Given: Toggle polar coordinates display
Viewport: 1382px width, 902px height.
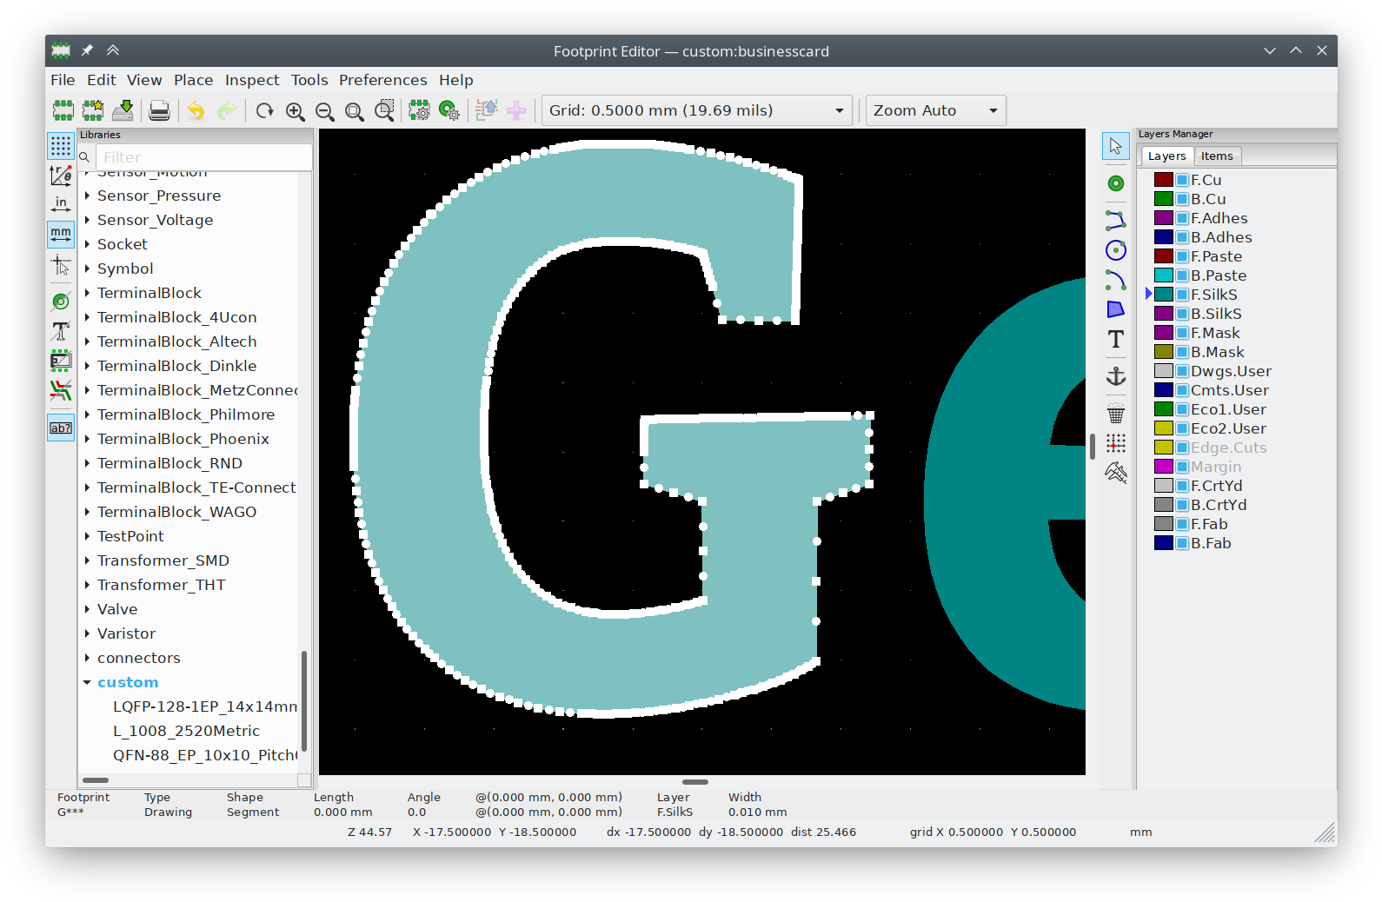Looking at the screenshot, I should (61, 176).
